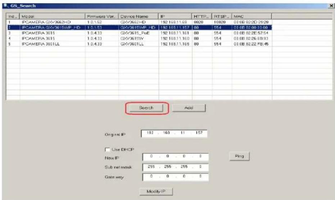
Task: Click device name GXV3601LL
Action: pyautogui.click(x=132, y=44)
